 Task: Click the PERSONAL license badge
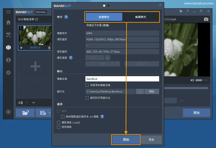[x=41, y=12]
